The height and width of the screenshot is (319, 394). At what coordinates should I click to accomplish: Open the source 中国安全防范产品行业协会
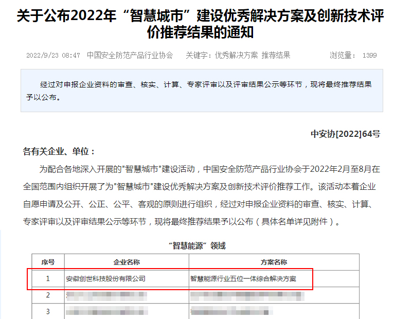(130, 56)
